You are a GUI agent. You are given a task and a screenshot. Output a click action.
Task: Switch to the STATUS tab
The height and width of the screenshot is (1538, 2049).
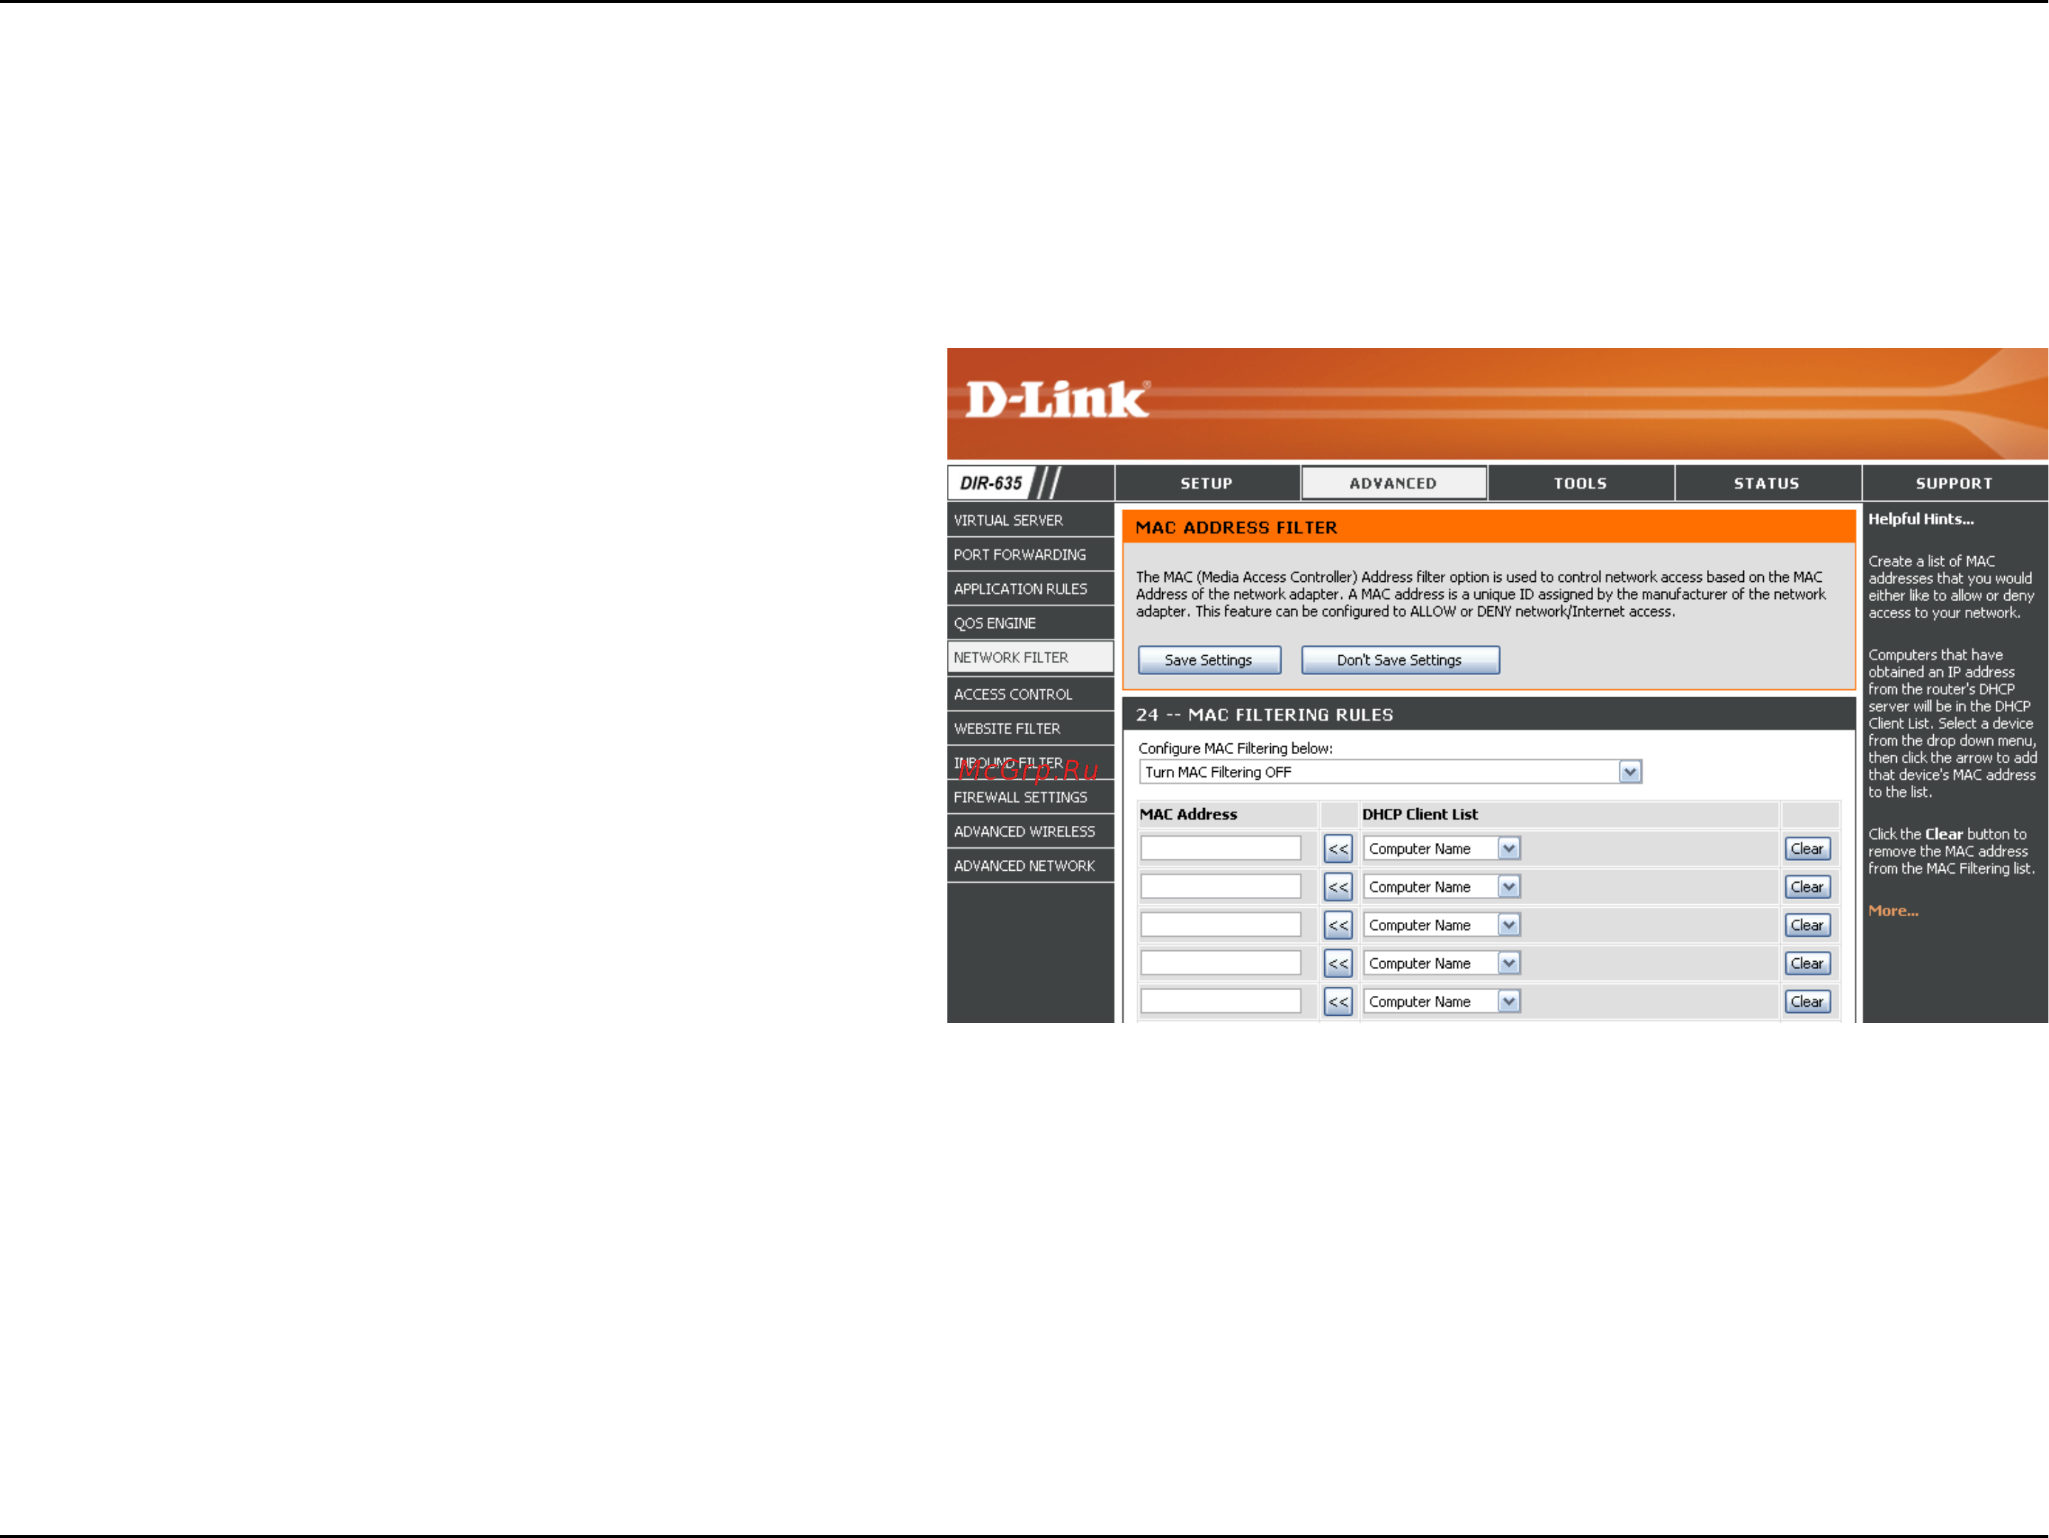coord(1767,484)
